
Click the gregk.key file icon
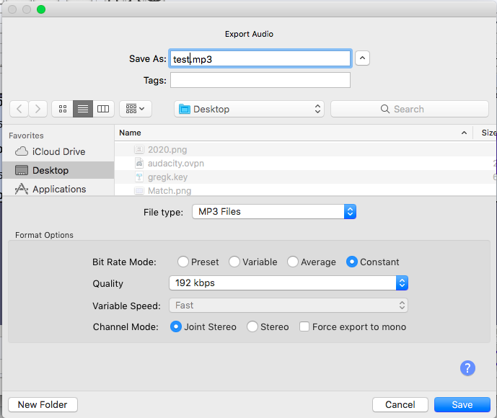139,177
